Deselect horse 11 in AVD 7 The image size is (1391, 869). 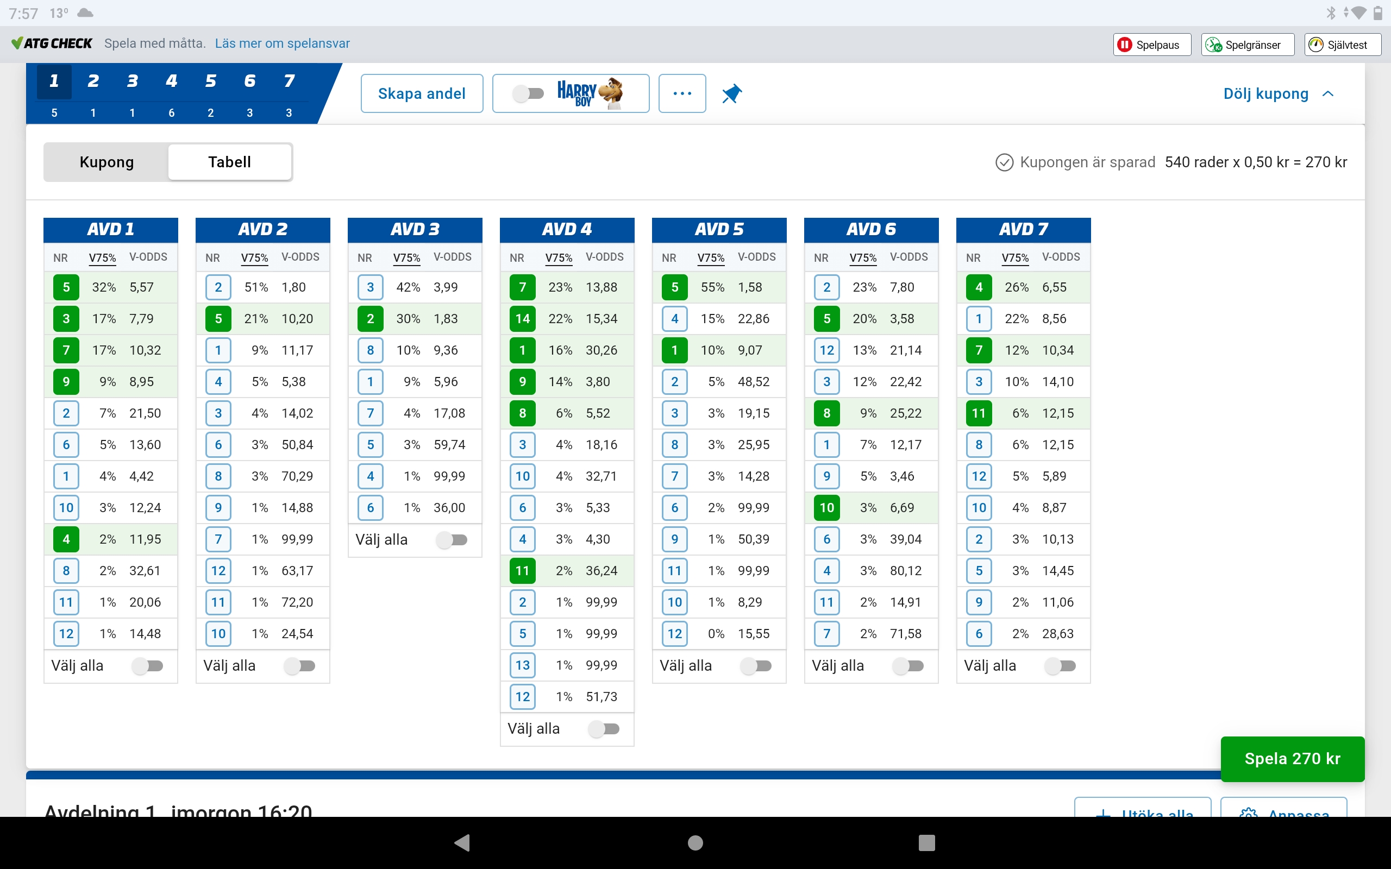click(979, 413)
